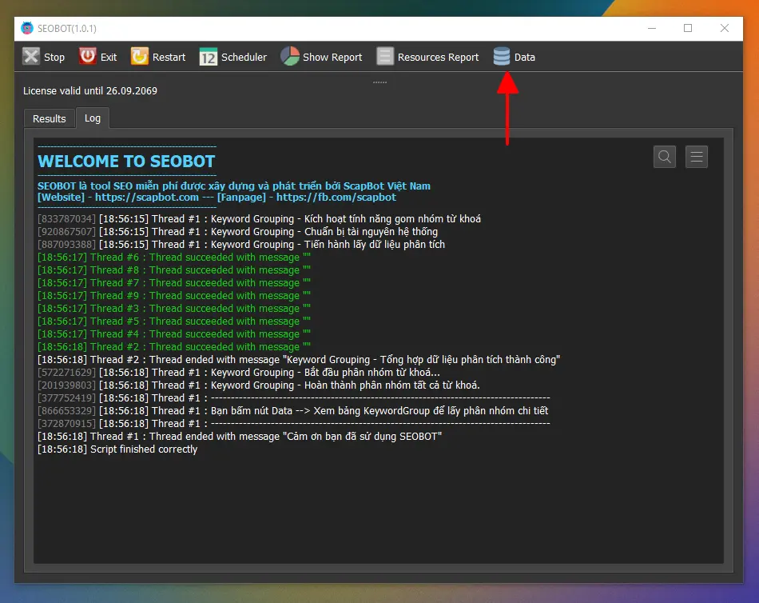Screen dimensions: 759x603
Task: Click the Stop label in the toolbar
Action: [x=54, y=58]
